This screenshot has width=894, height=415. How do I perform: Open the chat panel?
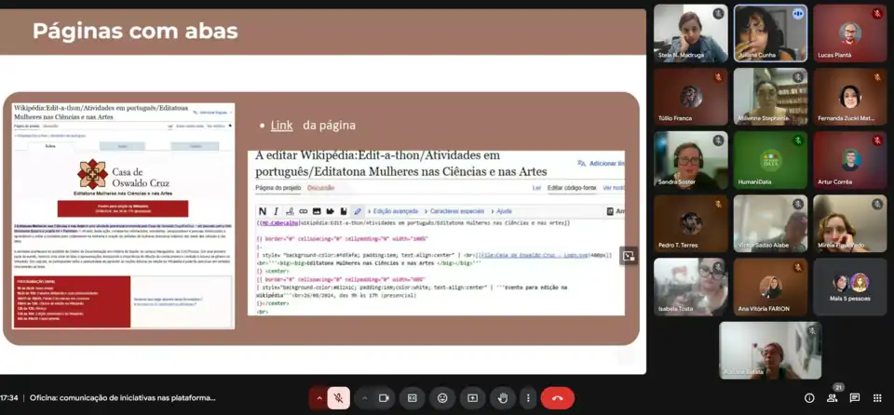854,398
